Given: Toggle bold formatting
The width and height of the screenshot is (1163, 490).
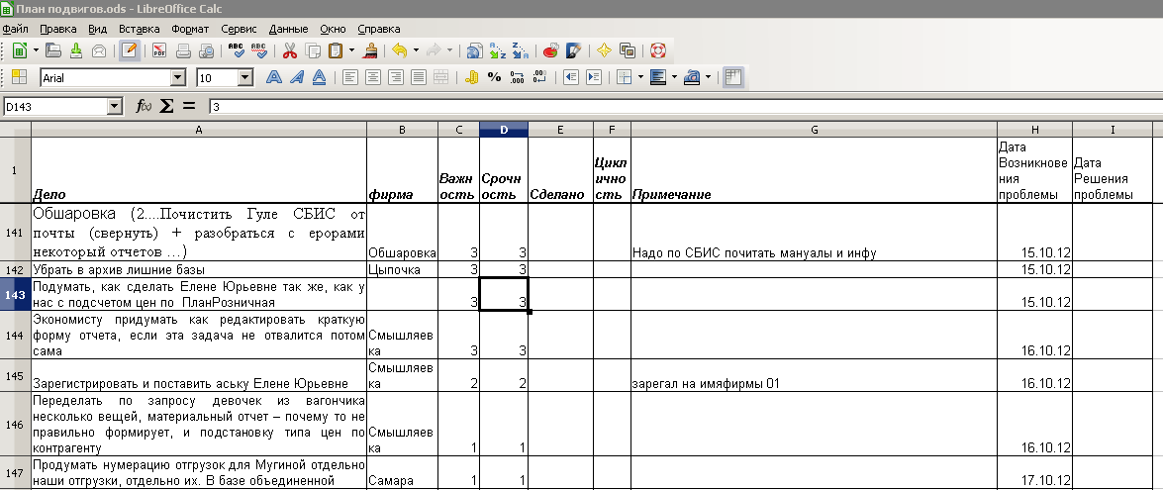Looking at the screenshot, I should tap(274, 77).
